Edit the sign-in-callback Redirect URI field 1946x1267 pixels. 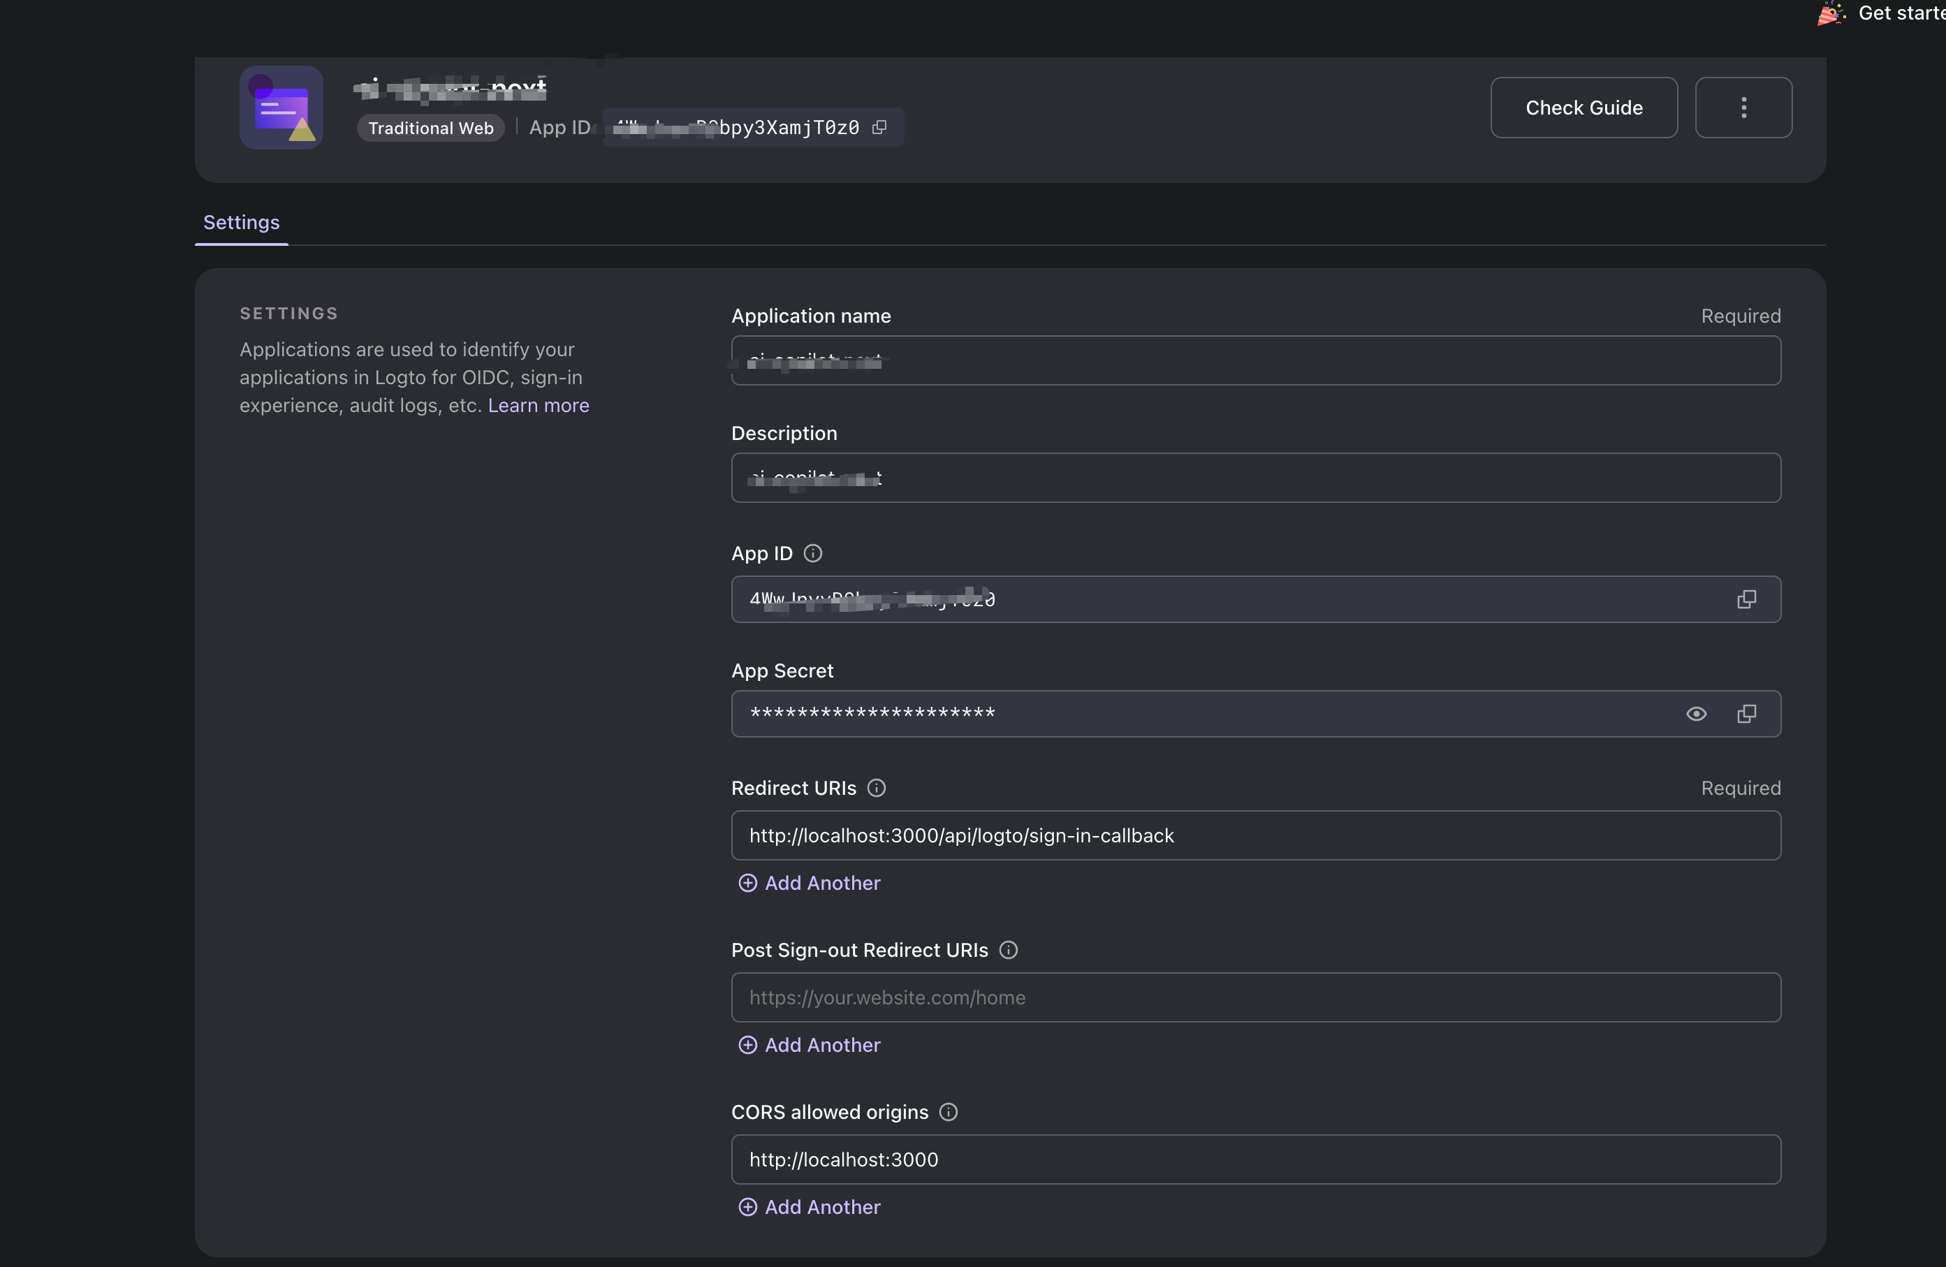click(x=1255, y=835)
